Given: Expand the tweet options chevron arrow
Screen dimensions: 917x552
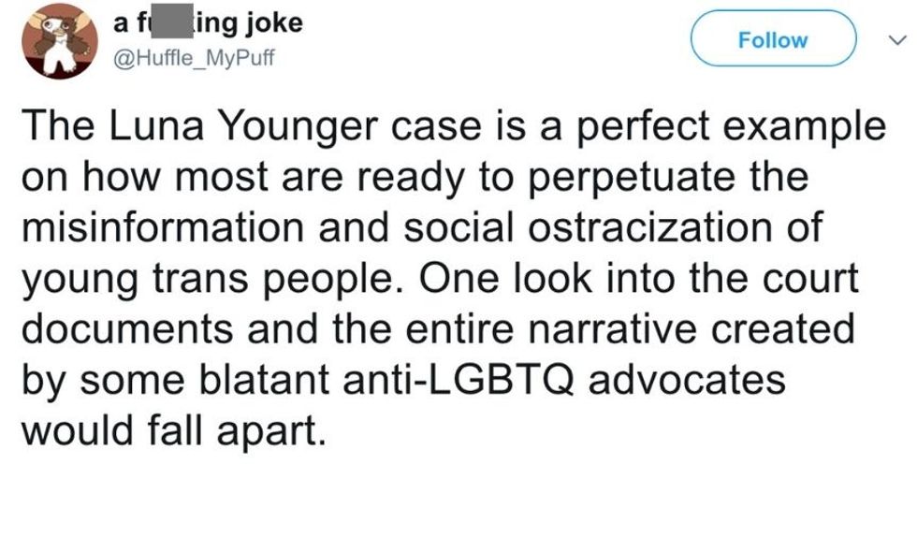Looking at the screenshot, I should point(897,39).
